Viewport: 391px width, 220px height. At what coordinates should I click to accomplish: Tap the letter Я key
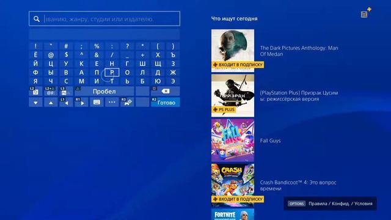click(35, 81)
